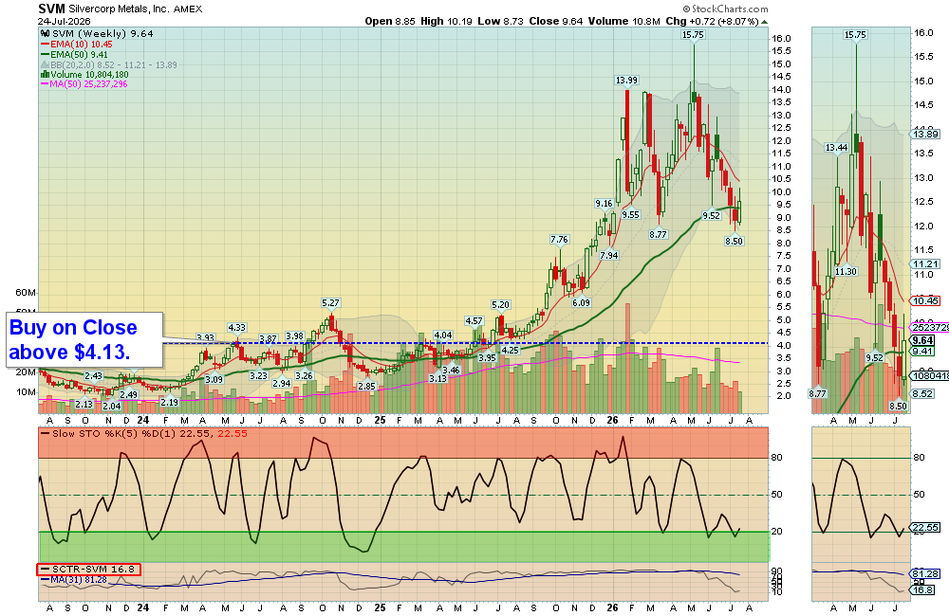The height and width of the screenshot is (616, 949).
Task: Select the Open 8.85 value in header
Action: [390, 21]
